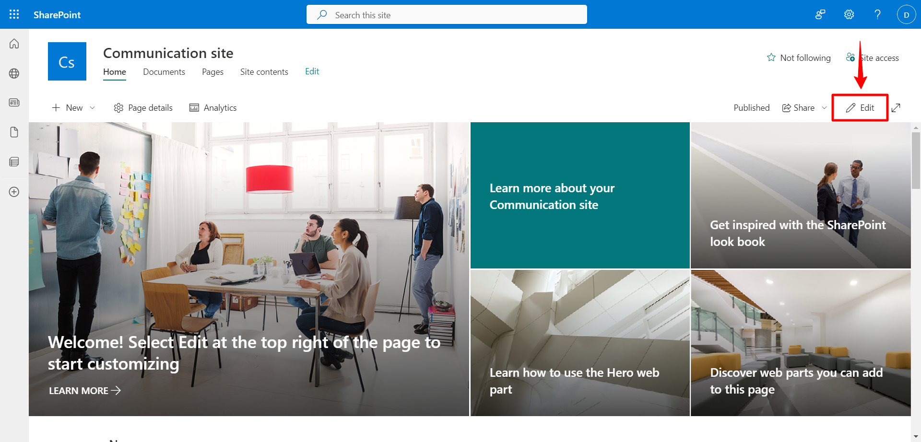
Task: Open My lists icon in left rail
Action: point(14,162)
